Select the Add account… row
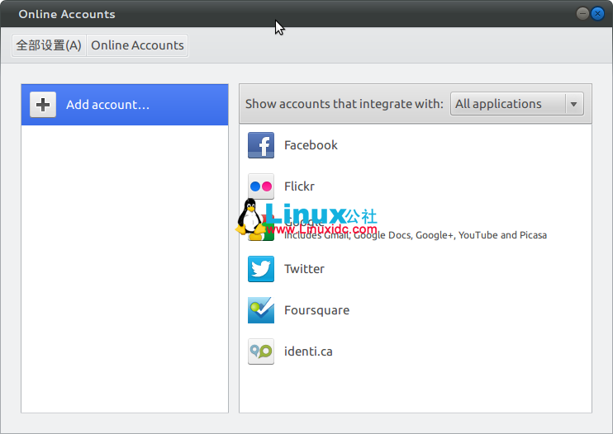The image size is (613, 434). [125, 105]
